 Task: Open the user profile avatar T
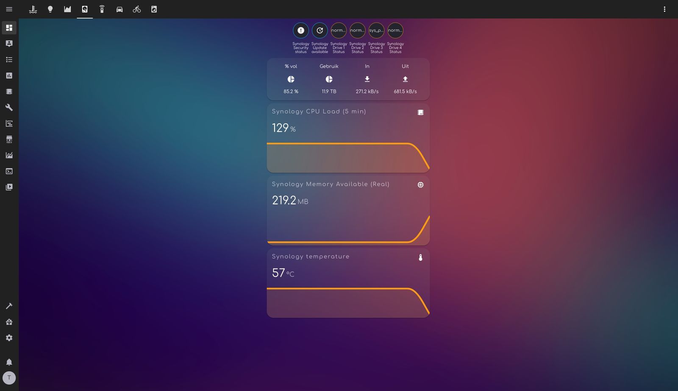(x=9, y=377)
